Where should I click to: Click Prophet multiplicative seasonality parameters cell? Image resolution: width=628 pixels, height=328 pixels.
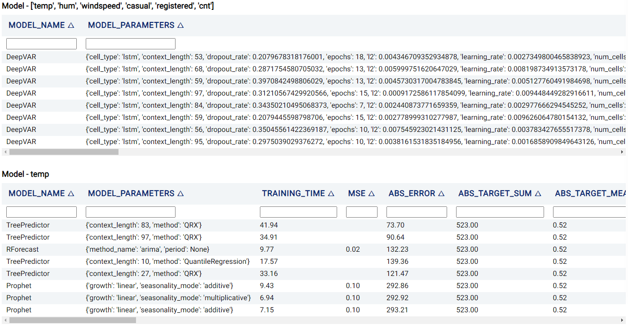click(x=168, y=298)
